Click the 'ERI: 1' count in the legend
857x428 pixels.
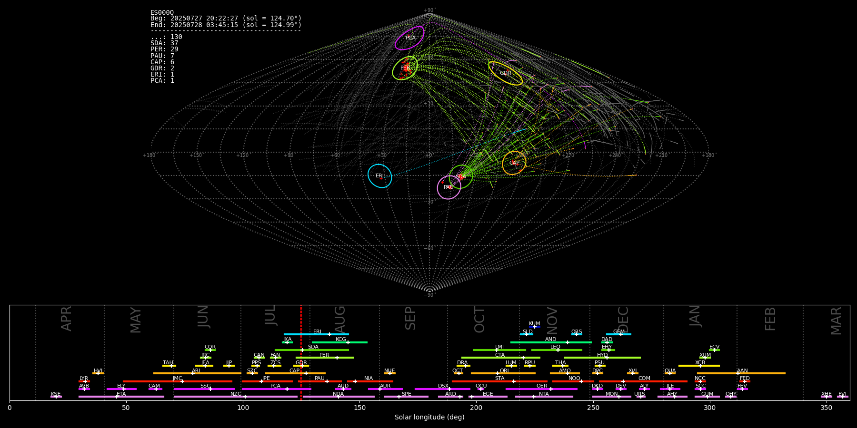pos(162,74)
